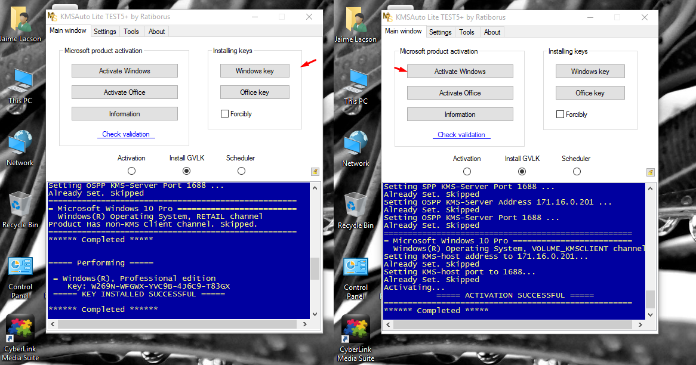Select the Activation radio button in the right window

467,171
